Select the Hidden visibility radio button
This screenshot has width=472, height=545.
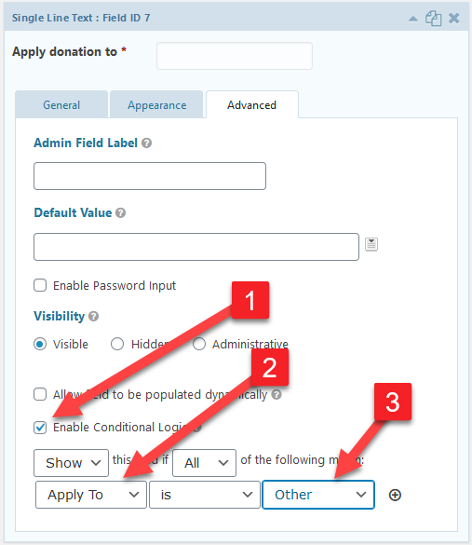pos(117,344)
